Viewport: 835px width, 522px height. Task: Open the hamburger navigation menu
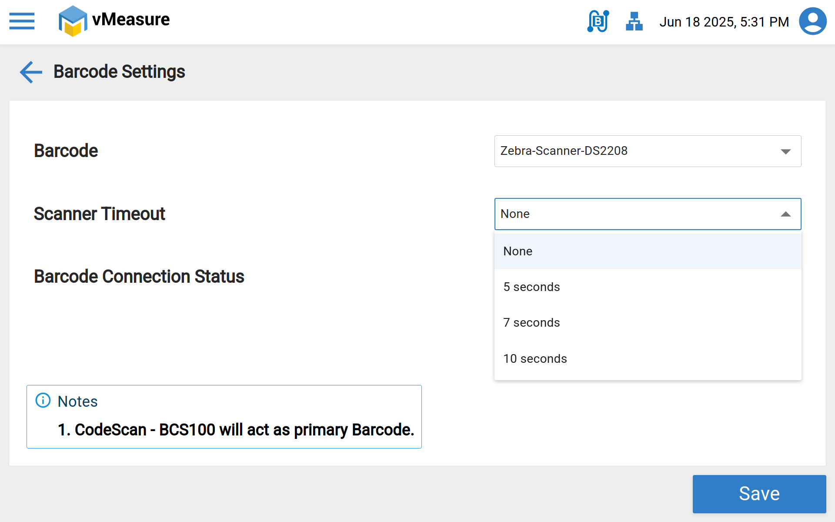[22, 21]
